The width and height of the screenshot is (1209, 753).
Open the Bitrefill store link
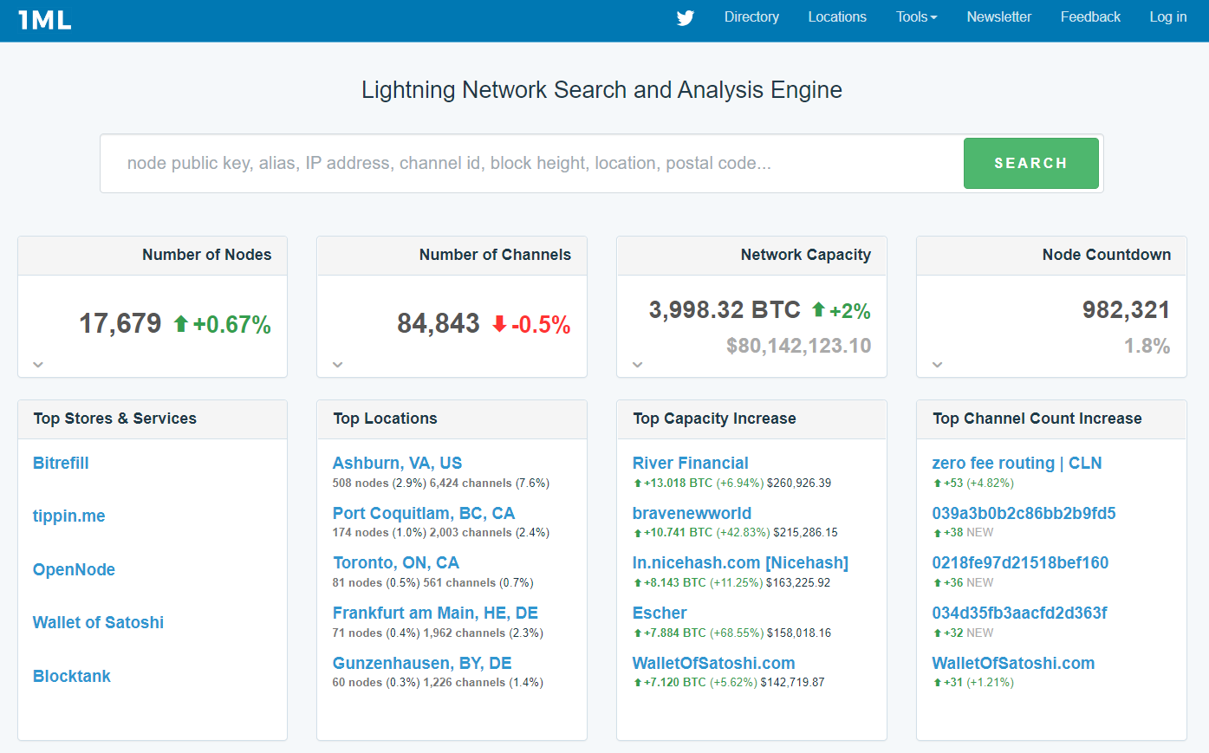pos(61,463)
